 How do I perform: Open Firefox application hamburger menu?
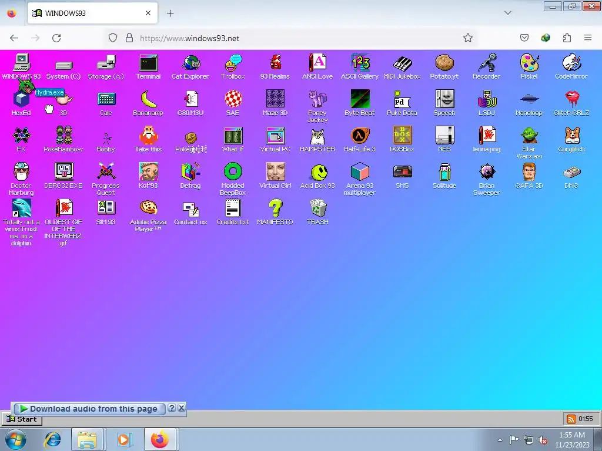(x=588, y=38)
